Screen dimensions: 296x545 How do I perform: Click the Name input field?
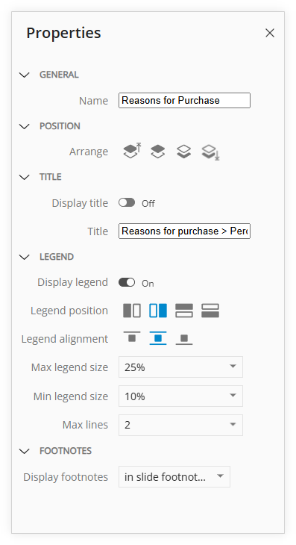click(x=184, y=101)
